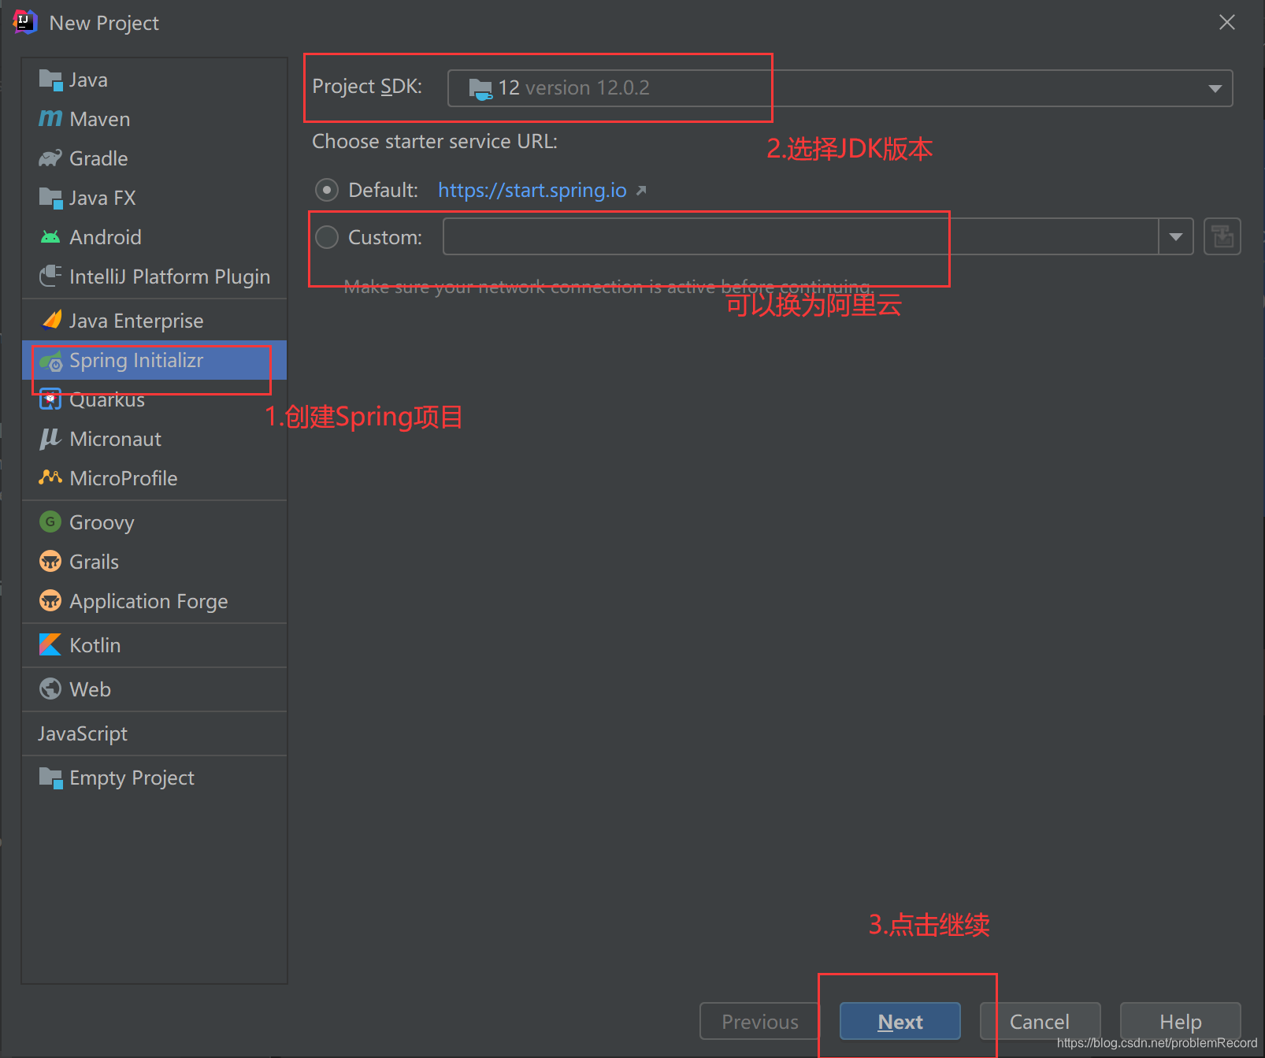The width and height of the screenshot is (1265, 1058).
Task: Click the Micronaut mu icon
Action: 50,439
